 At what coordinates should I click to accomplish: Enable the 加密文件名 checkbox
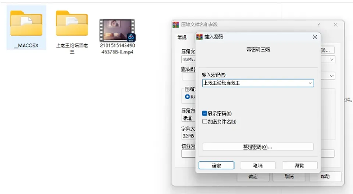(204, 121)
